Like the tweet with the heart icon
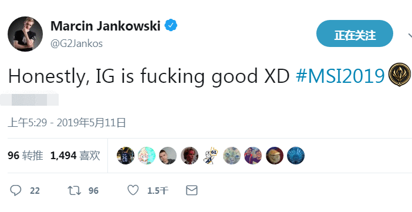 coord(133,190)
